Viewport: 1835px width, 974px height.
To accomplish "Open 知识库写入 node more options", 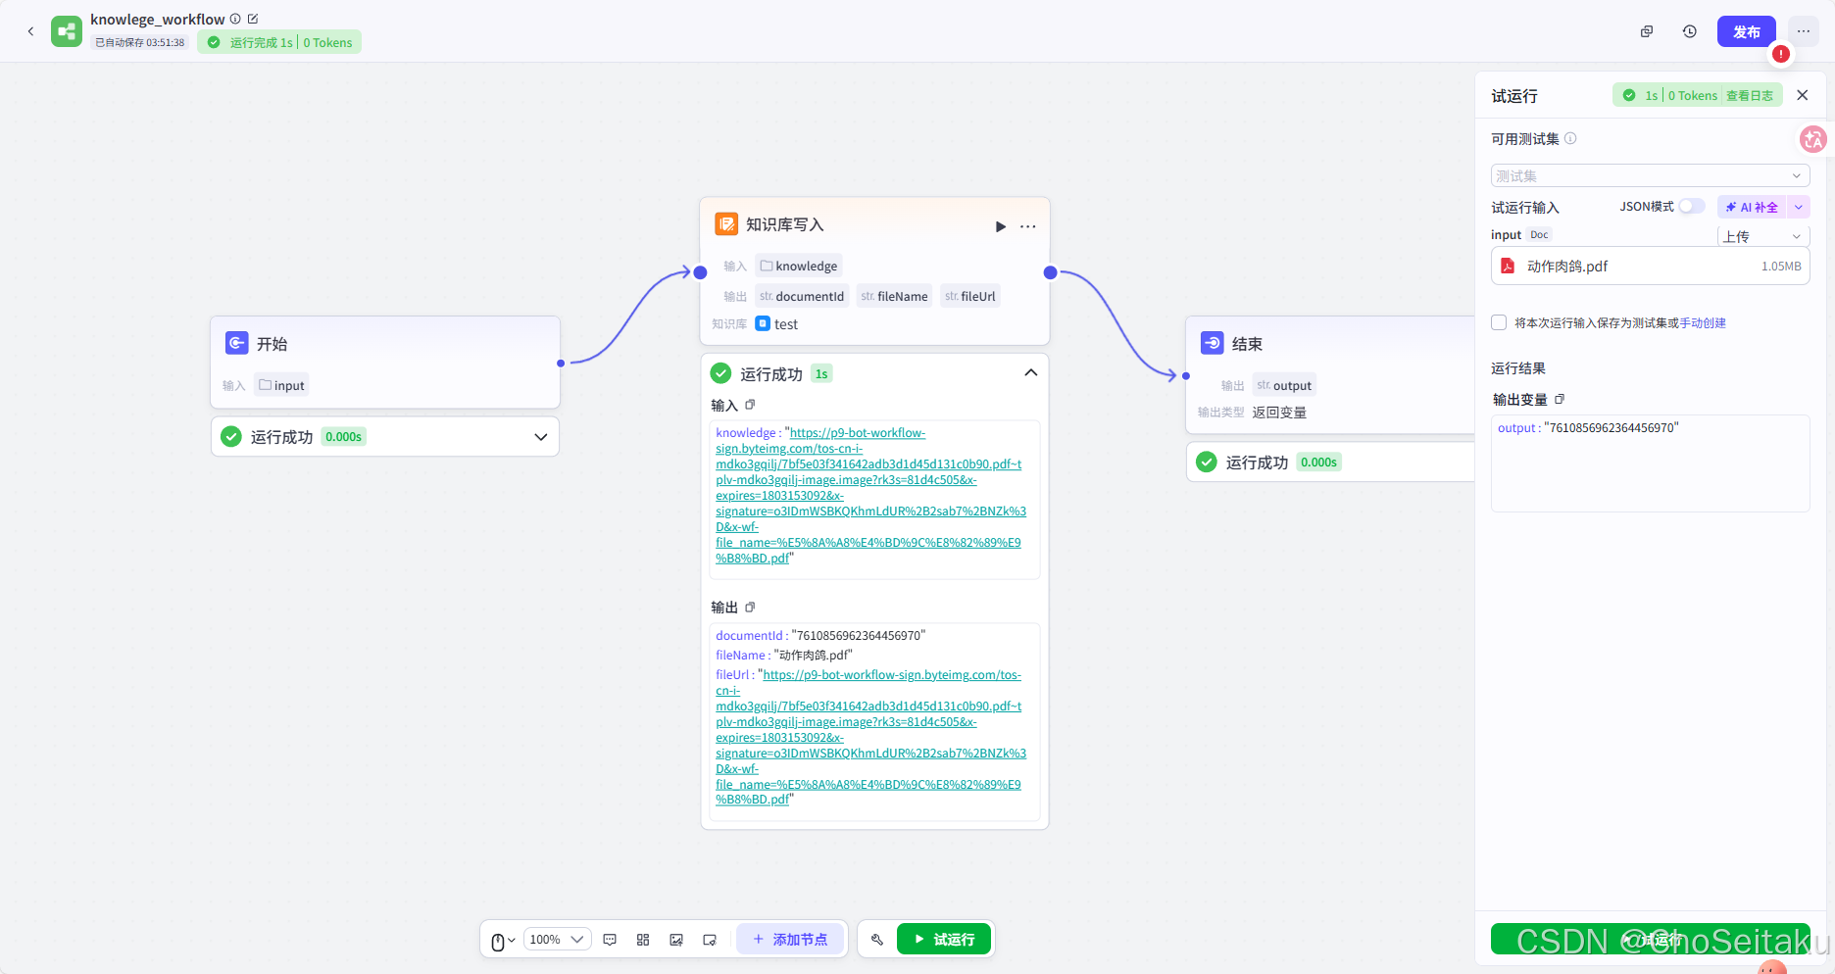I will tap(1027, 226).
